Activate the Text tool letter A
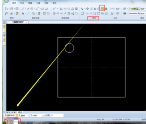Screen dimensions: 146x124 [x=23, y=13]
